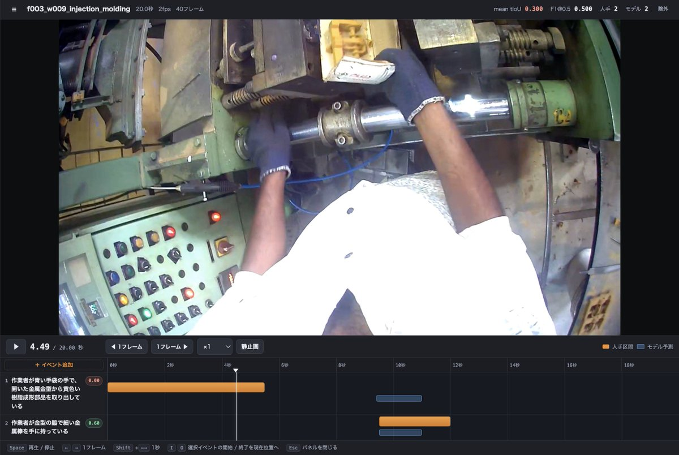Click the 8秒 mark on the timeline ruler

342,366
